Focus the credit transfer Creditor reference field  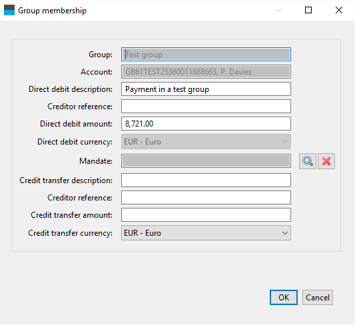click(206, 198)
